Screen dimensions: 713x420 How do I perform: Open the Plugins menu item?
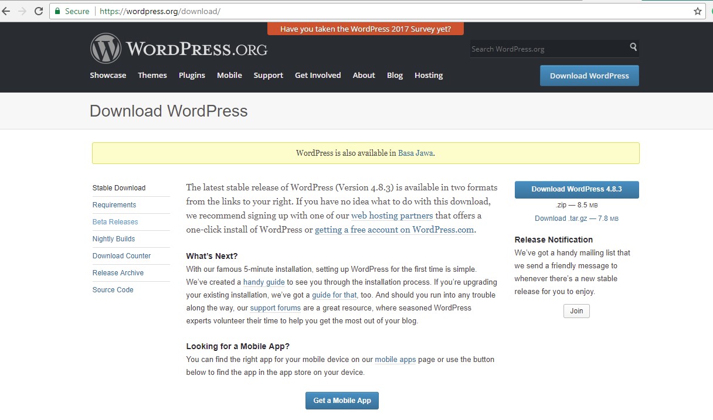(192, 75)
